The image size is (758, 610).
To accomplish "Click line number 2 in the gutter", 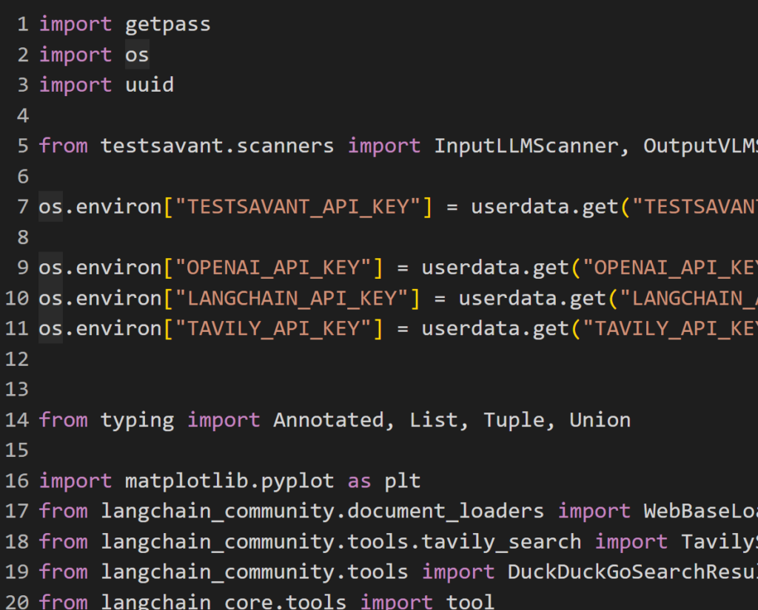I will point(22,55).
